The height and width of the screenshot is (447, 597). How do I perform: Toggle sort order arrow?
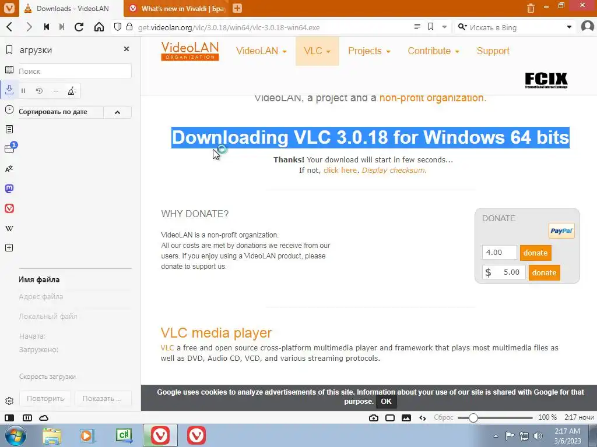point(117,112)
